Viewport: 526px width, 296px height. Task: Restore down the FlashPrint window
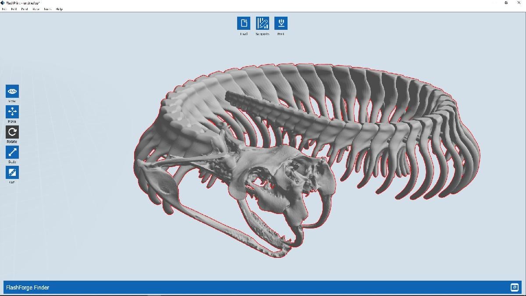pyautogui.click(x=506, y=3)
